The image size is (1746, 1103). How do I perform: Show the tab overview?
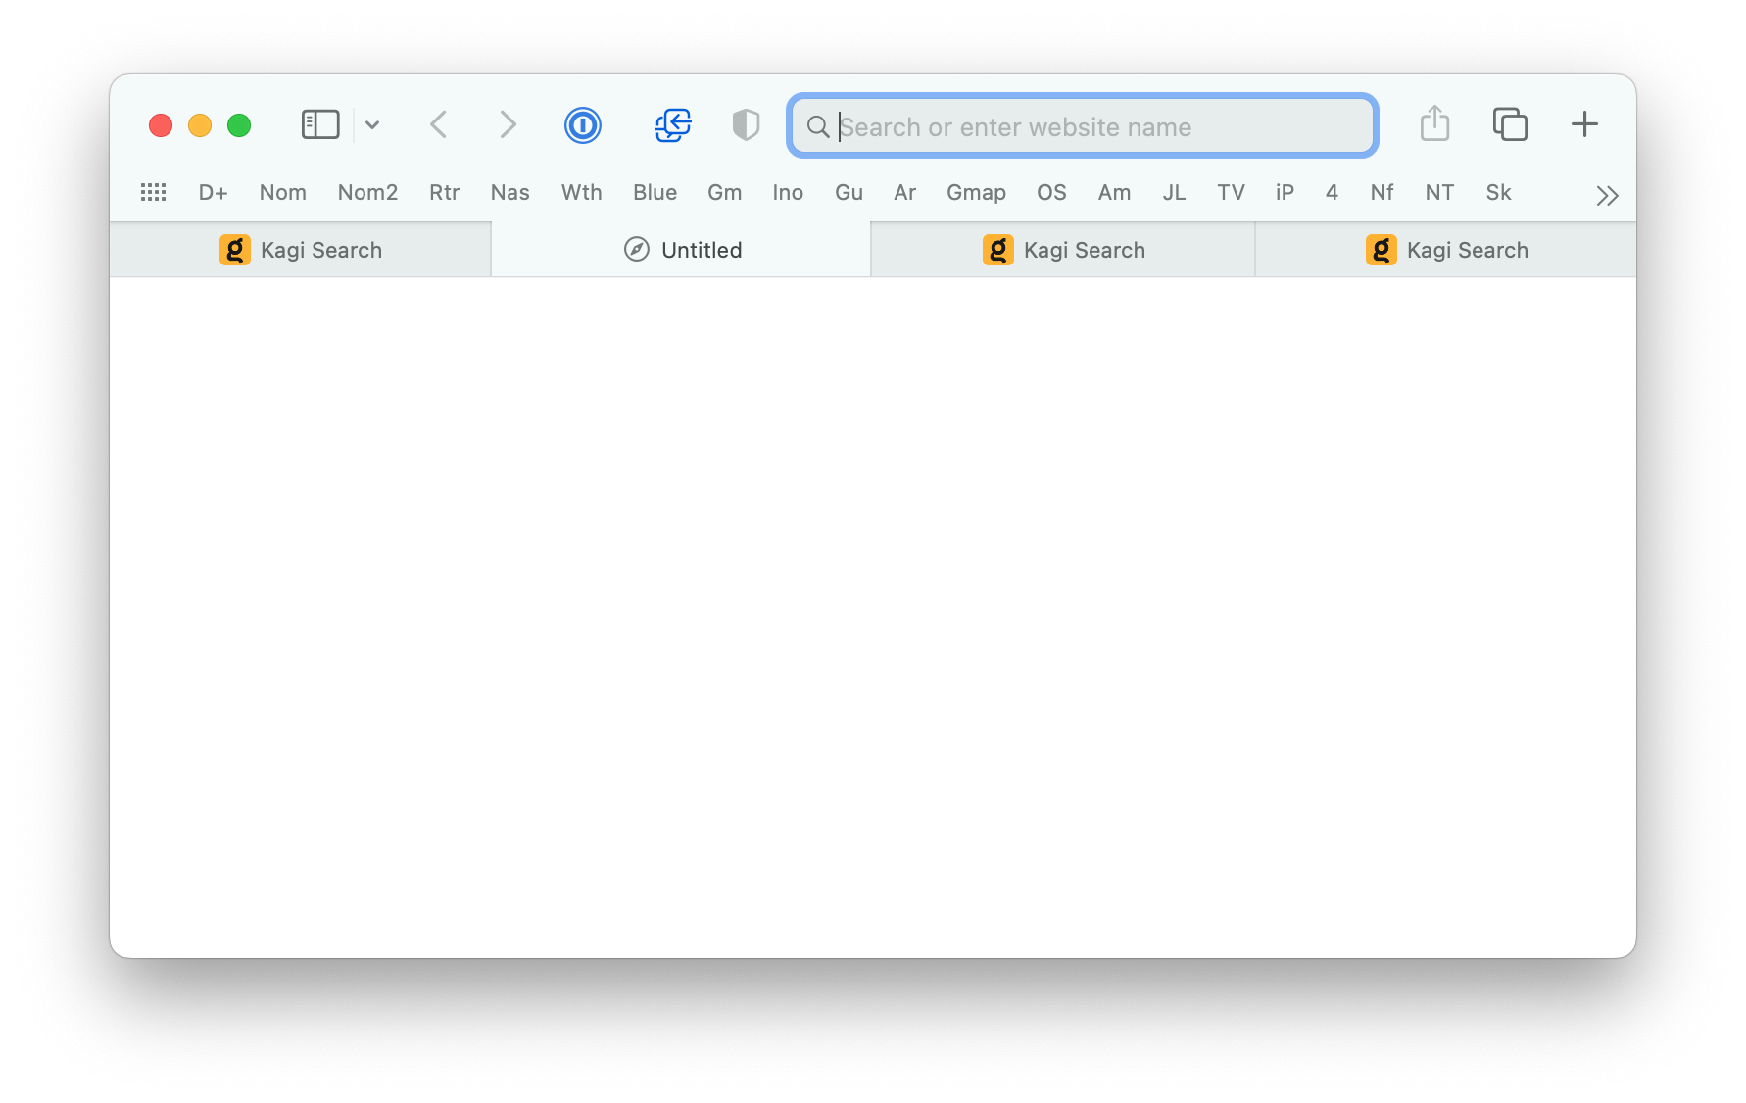[1509, 124]
